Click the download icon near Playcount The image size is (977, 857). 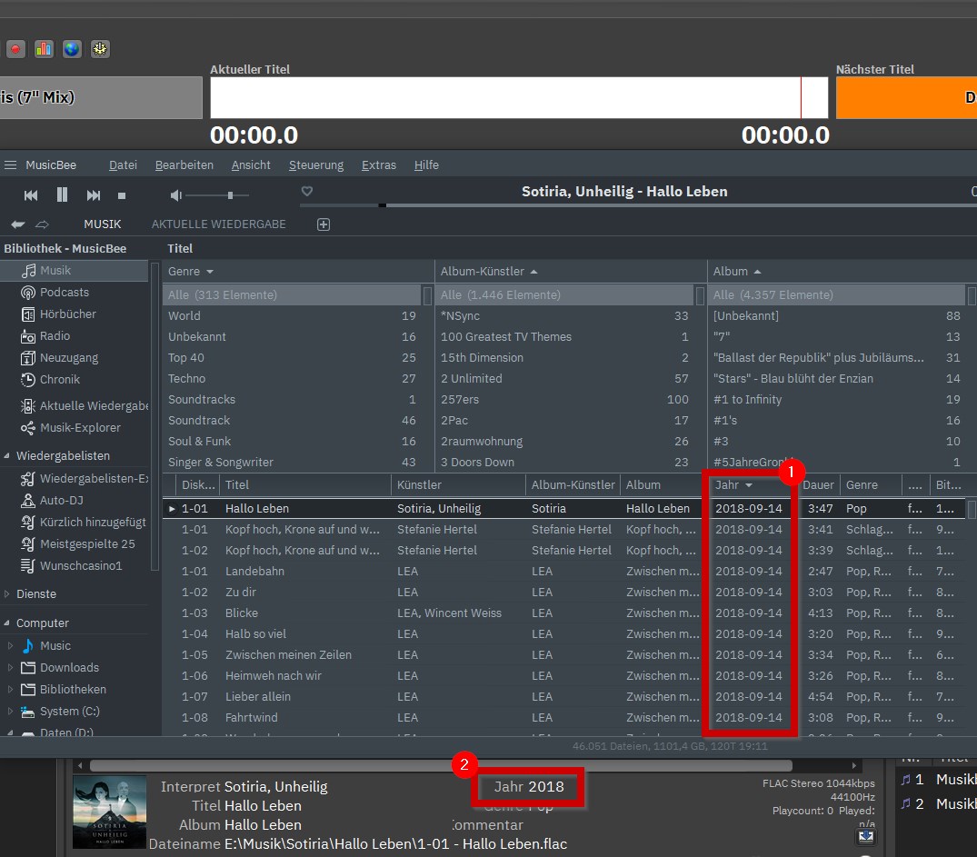point(865,836)
